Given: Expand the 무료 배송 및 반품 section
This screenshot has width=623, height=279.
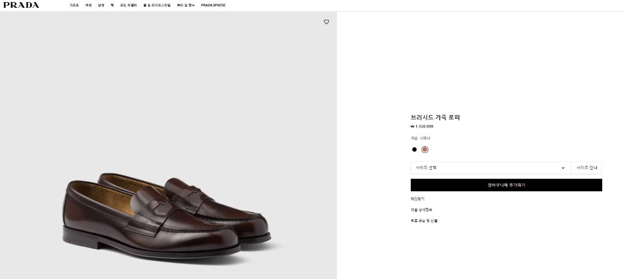Looking at the screenshot, I should [x=424, y=221].
